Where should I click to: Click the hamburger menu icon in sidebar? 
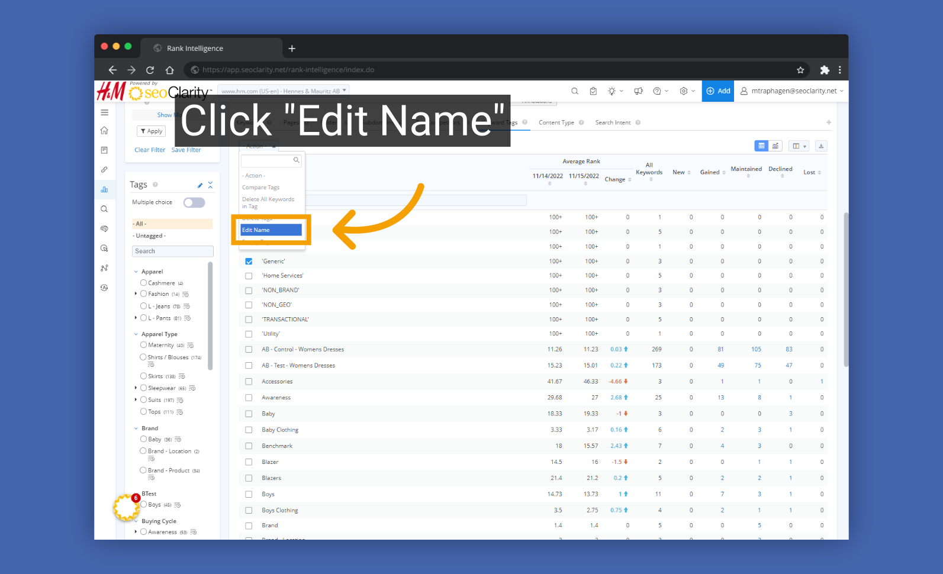105,112
